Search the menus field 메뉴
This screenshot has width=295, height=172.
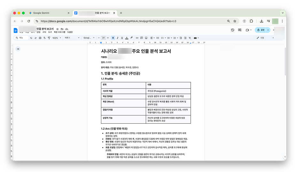coord(21,38)
